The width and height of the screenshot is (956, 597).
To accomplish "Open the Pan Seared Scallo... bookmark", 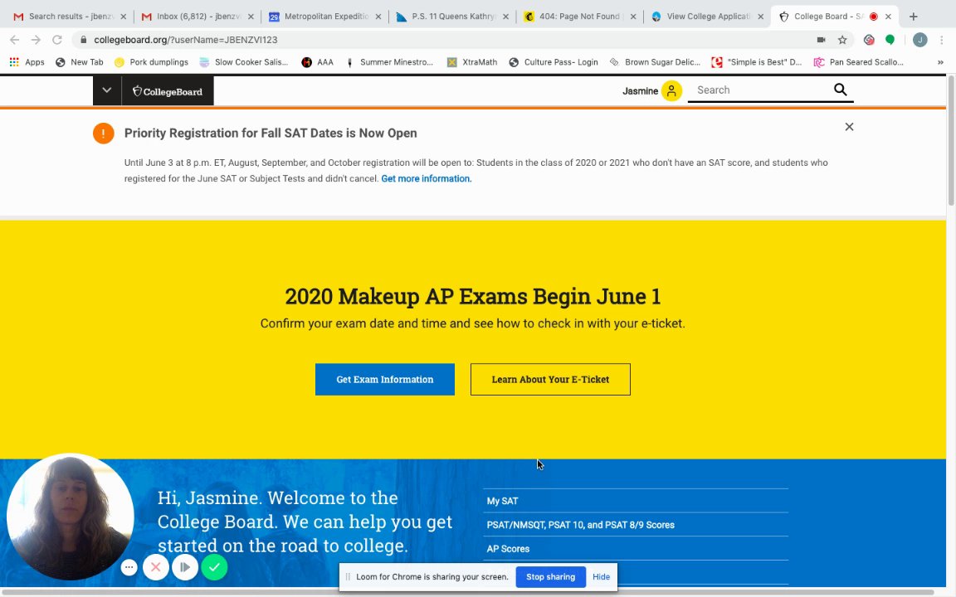I will tap(858, 62).
